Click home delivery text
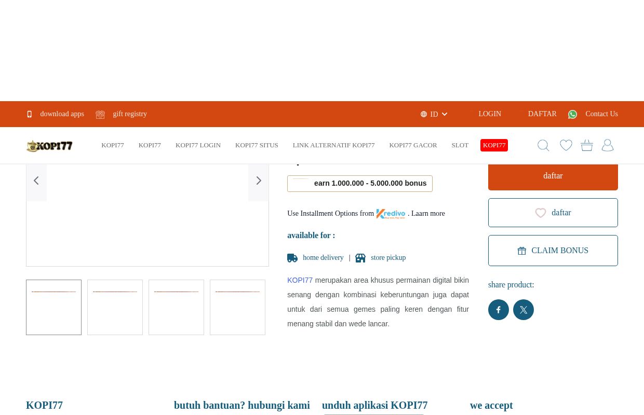The width and height of the screenshot is (644, 415). tap(323, 258)
